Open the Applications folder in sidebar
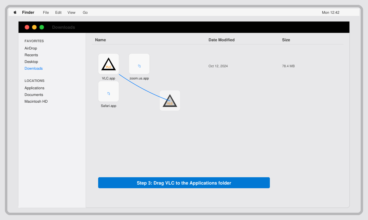368x220 pixels. pyautogui.click(x=34, y=88)
